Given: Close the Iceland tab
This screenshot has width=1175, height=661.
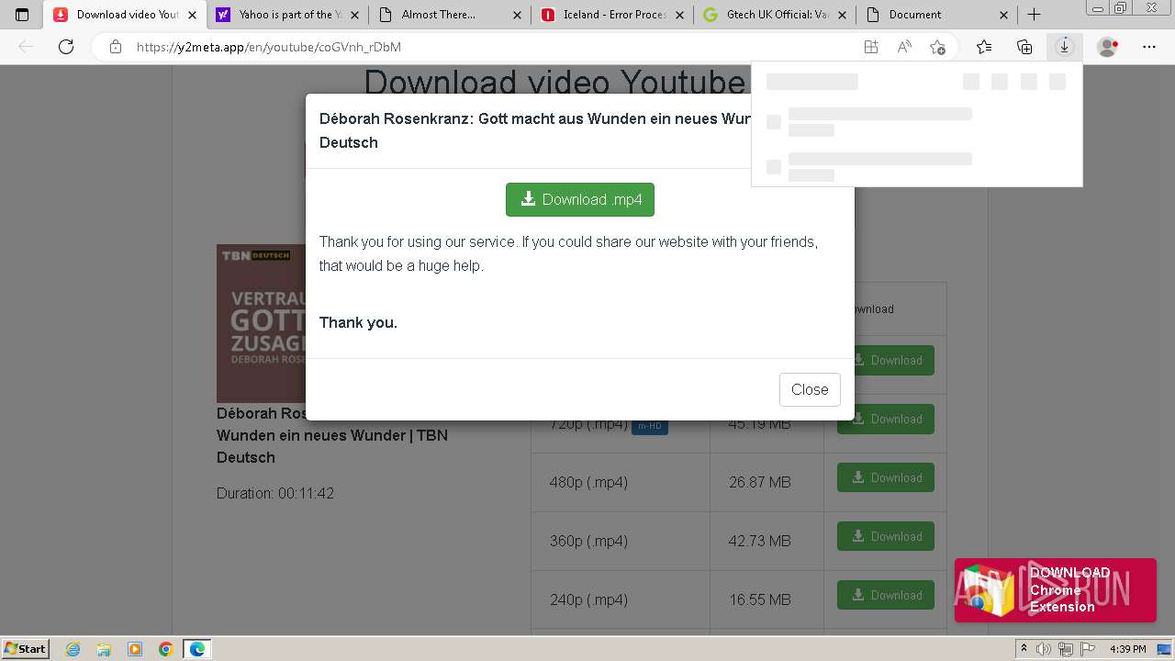Looking at the screenshot, I should coord(680,15).
